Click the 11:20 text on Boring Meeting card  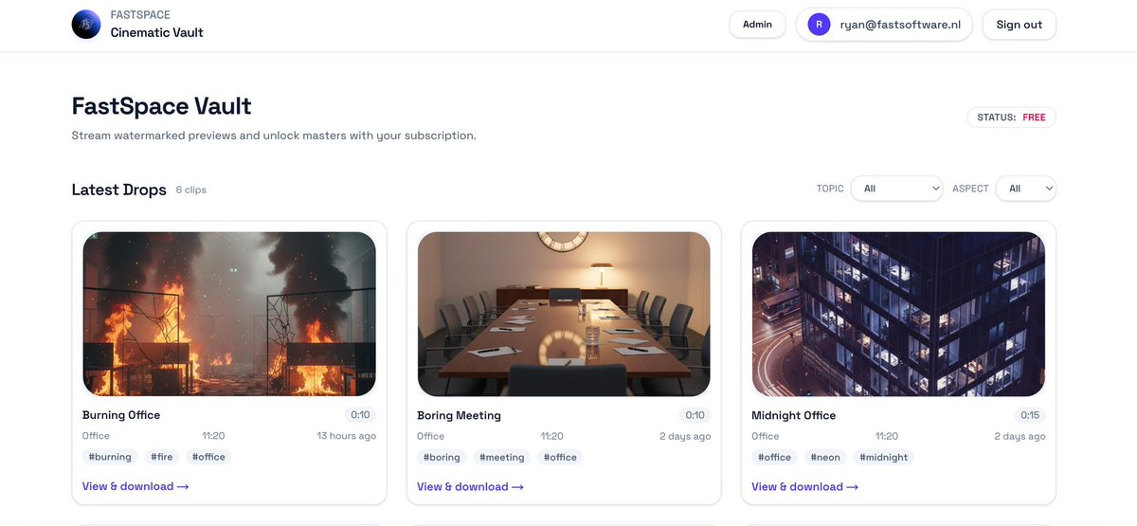point(551,436)
